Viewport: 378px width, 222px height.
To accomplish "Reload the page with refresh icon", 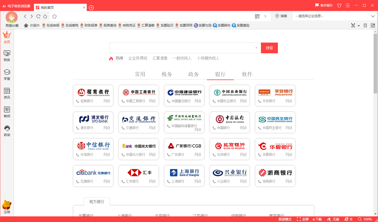I will pyautogui.click(x=38, y=16).
